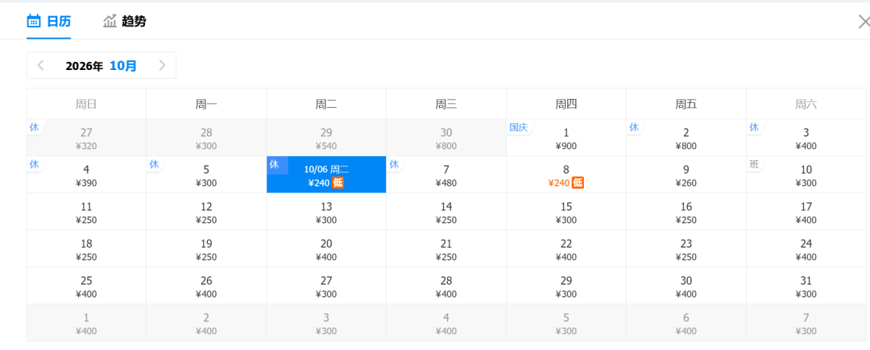Select the 日历 tab
The width and height of the screenshot is (870, 350).
(x=59, y=22)
